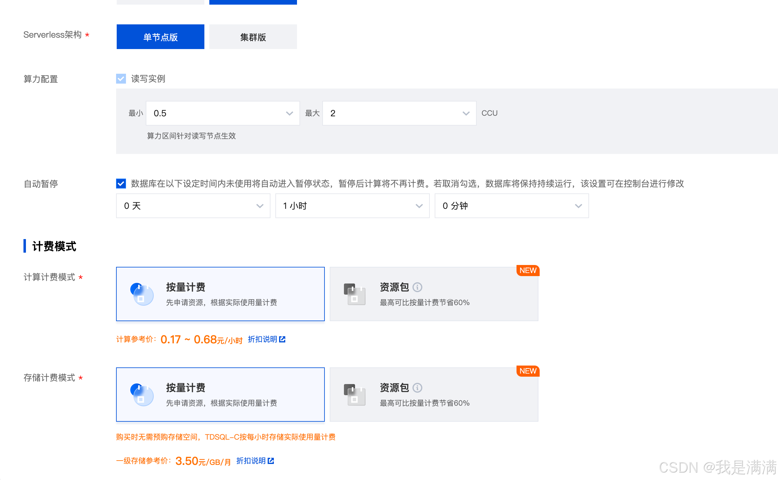Screen dimensions: 778x480
Task: Open the 最大 CCU dropdown showing 2
Action: [399, 113]
